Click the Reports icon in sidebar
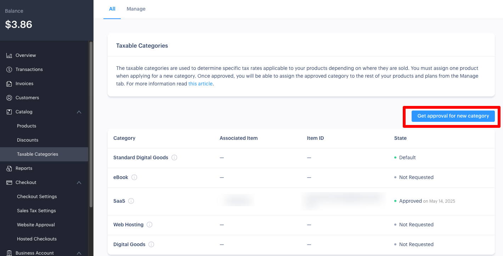The image size is (503, 256). 9,168
